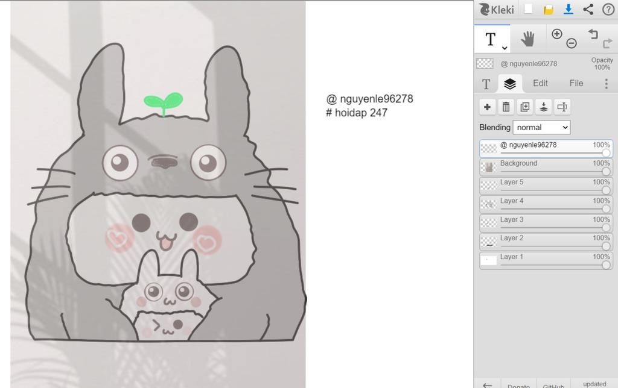Rename the selected layer icon

(x=562, y=107)
